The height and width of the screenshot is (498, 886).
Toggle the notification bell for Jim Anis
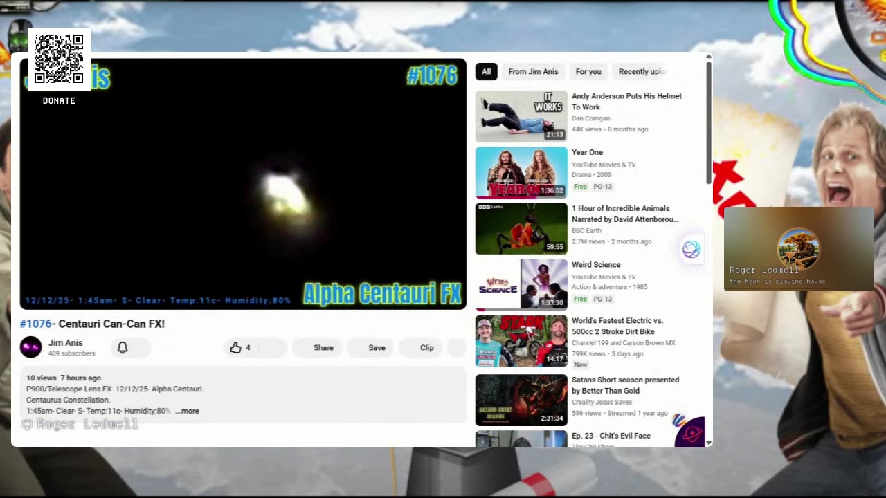click(x=123, y=347)
